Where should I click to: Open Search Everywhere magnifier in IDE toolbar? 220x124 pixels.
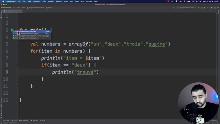coord(218,8)
